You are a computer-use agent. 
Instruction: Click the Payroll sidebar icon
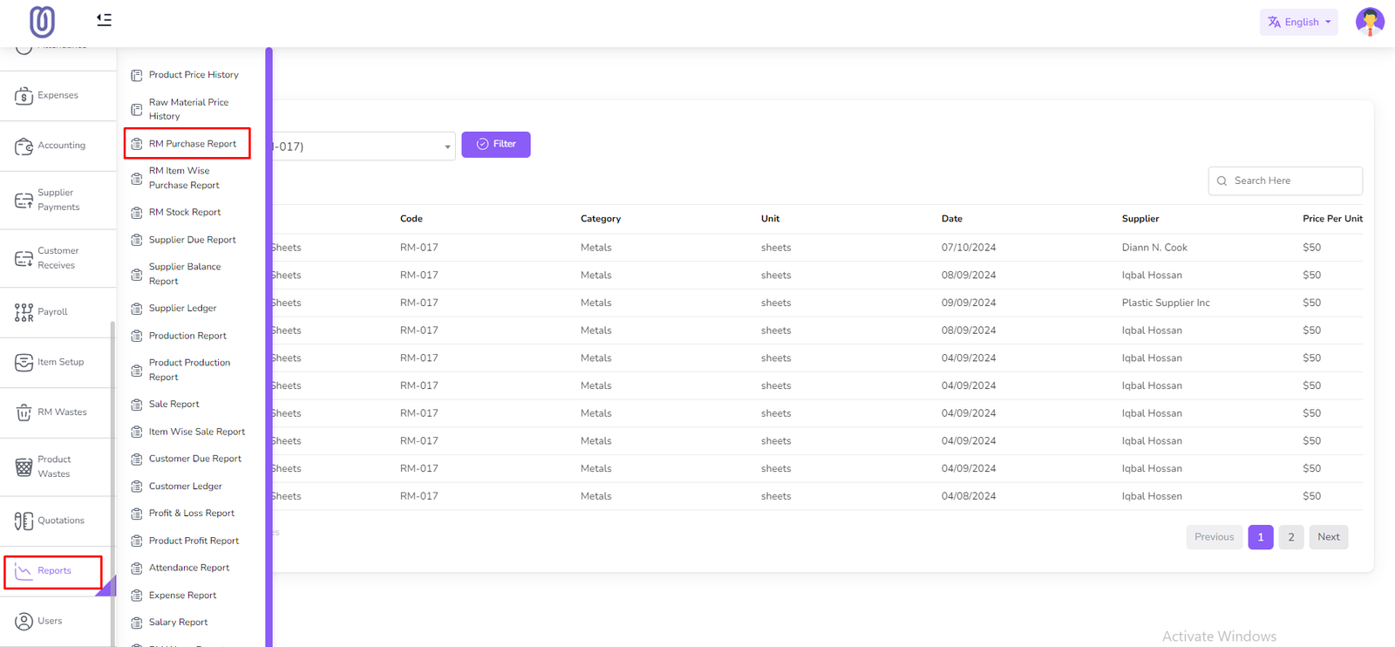[24, 312]
